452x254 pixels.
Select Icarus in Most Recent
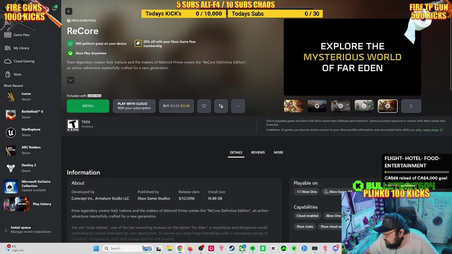[x=30, y=96]
